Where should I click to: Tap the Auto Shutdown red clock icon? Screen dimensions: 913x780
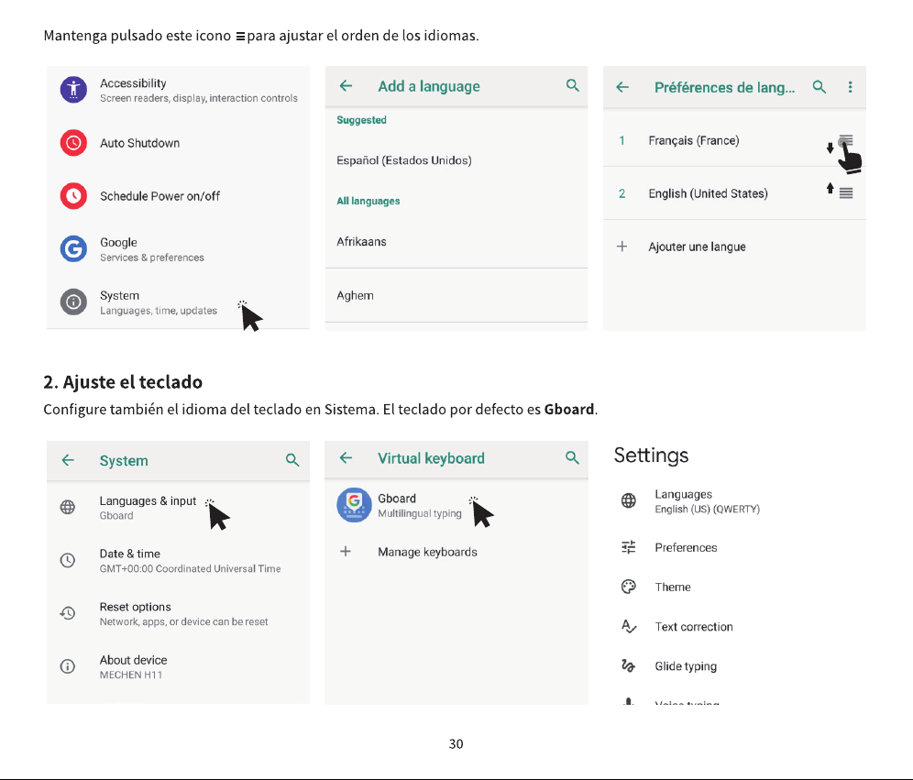click(73, 143)
